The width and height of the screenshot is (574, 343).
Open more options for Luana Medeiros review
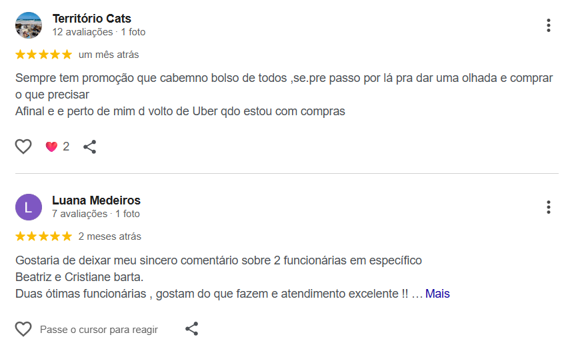(548, 207)
